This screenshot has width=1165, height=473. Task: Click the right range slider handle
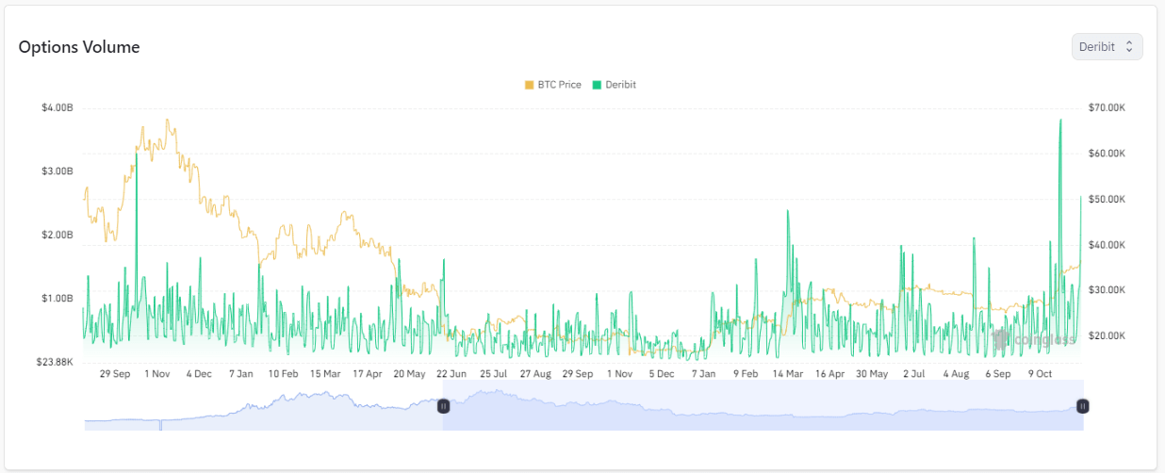[1083, 406]
